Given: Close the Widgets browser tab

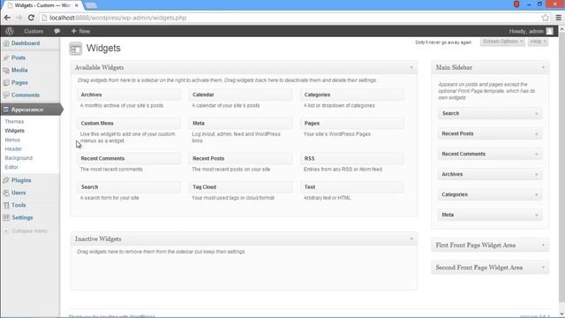Looking at the screenshot, I should pos(77,5).
